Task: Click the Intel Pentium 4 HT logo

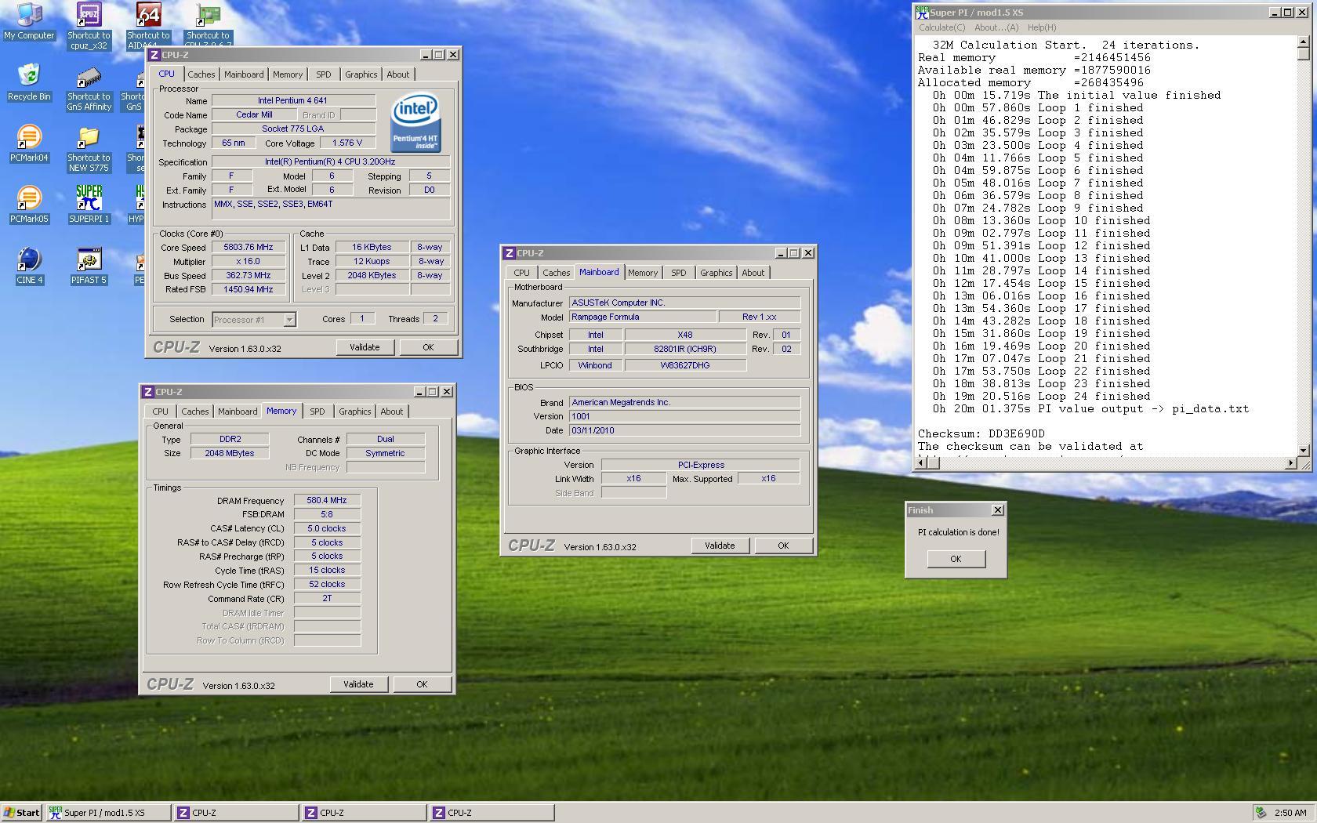Action: 415,123
